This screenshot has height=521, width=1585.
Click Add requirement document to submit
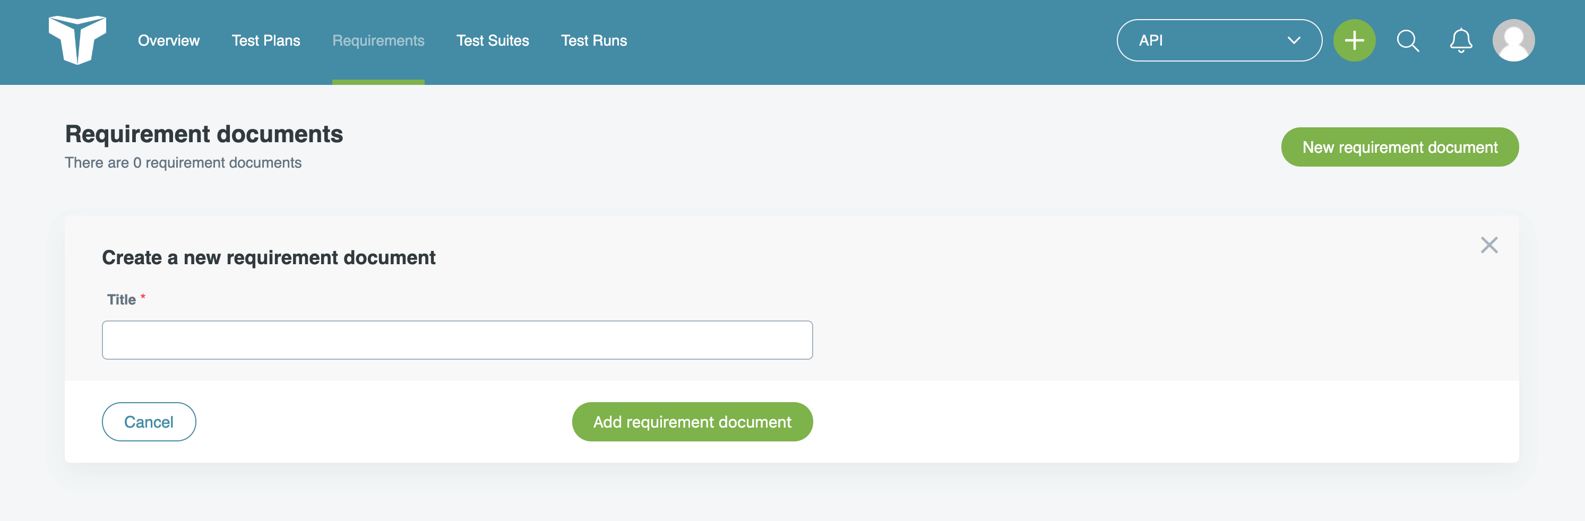(x=692, y=421)
